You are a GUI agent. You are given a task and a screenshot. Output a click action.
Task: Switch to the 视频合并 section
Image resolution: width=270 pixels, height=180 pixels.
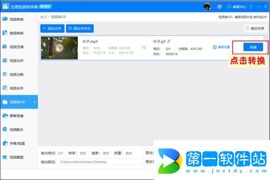click(x=16, y=88)
